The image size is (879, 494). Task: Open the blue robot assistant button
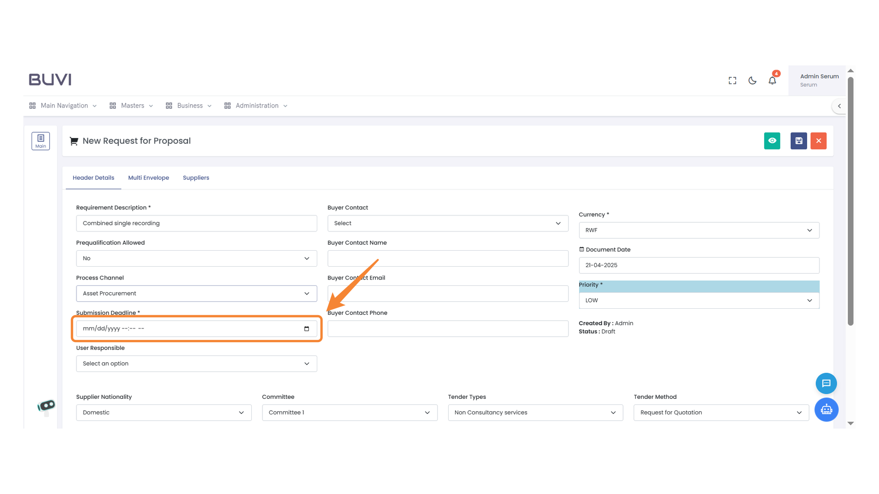826,409
